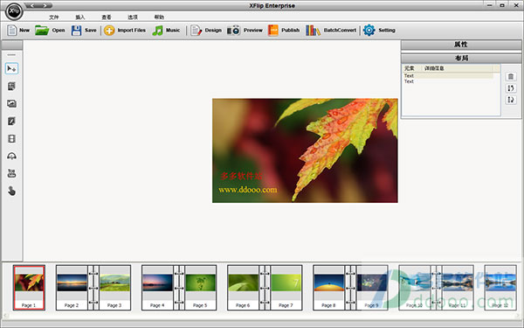Go back with the left arrow in title bar

tap(32, 5)
